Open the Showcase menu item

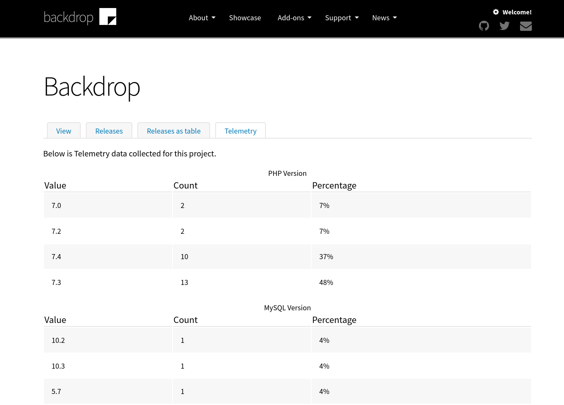pos(245,18)
